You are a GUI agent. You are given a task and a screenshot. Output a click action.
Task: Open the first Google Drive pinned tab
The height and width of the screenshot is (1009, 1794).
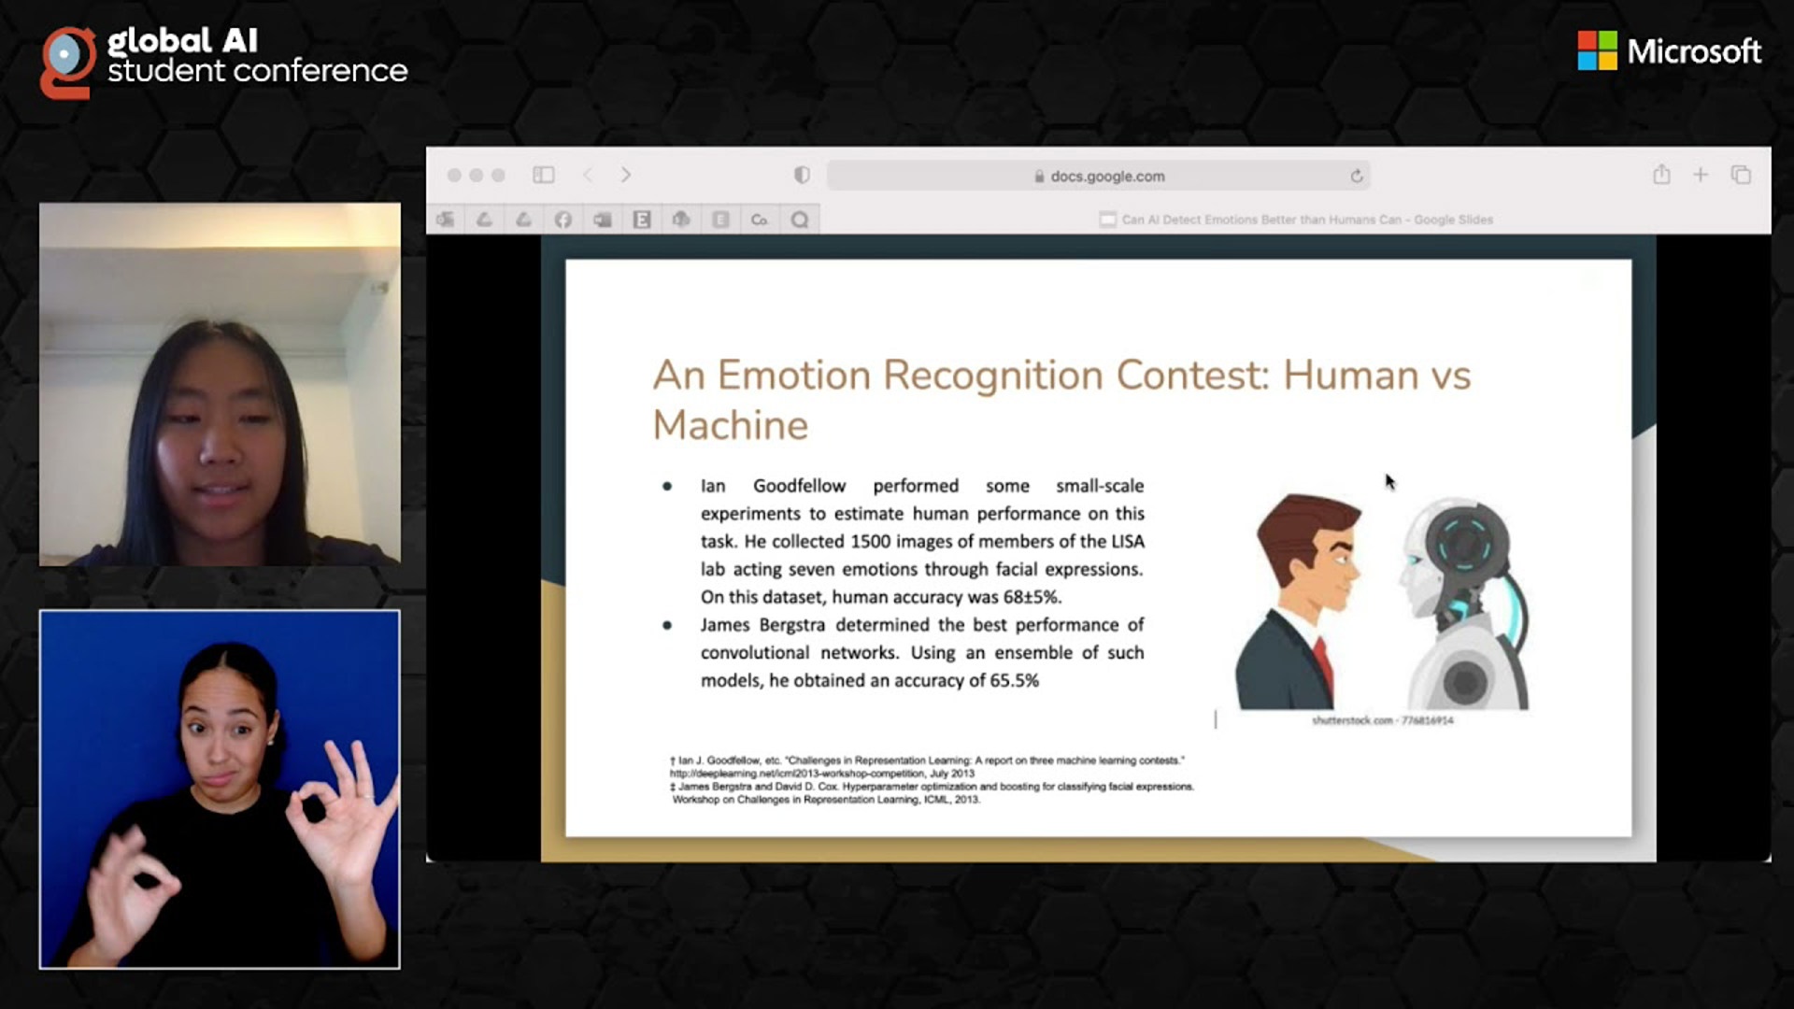[x=484, y=220]
